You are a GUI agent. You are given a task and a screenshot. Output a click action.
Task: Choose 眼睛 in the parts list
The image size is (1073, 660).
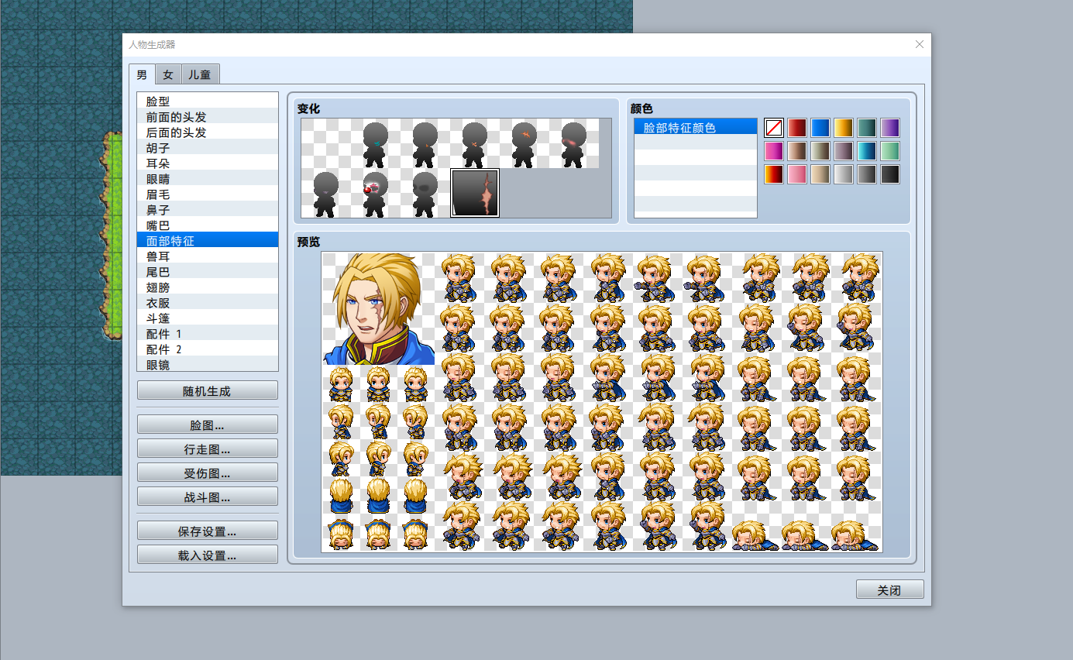[x=208, y=178]
